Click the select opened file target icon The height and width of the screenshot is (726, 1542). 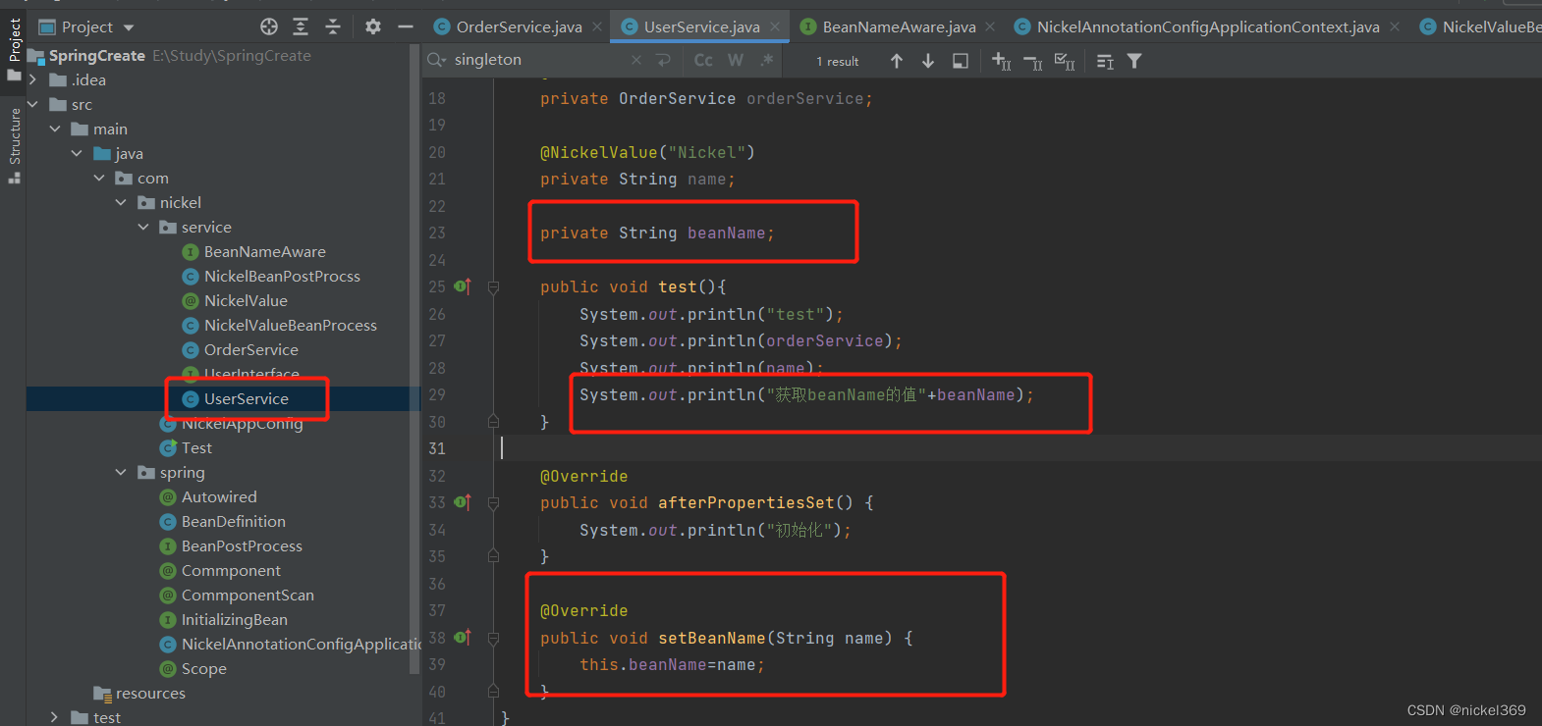pyautogui.click(x=269, y=26)
